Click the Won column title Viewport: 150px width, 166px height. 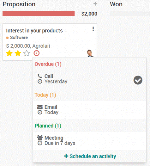116,4
